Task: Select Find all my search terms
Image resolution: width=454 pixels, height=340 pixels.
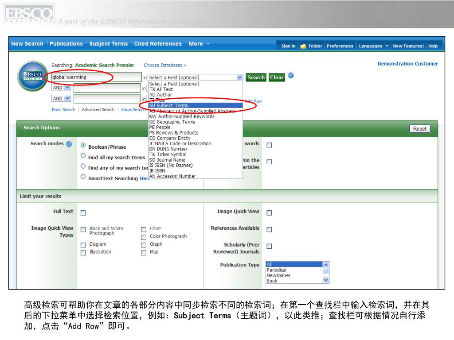Action: (x=83, y=155)
